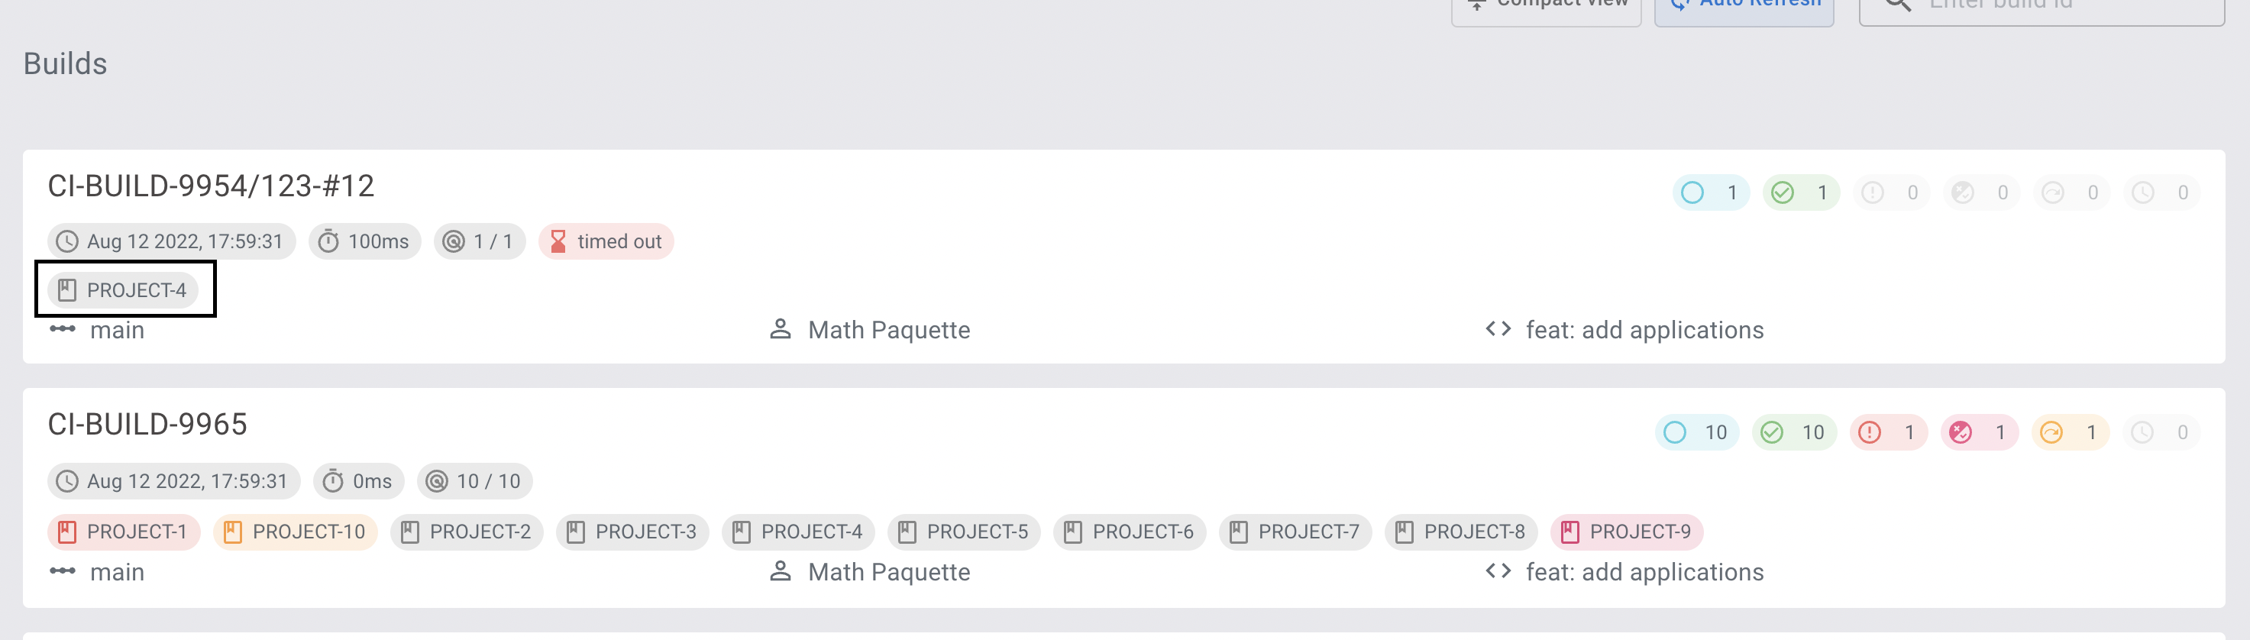Open details for the PROJECT-9 tag

tap(1626, 532)
